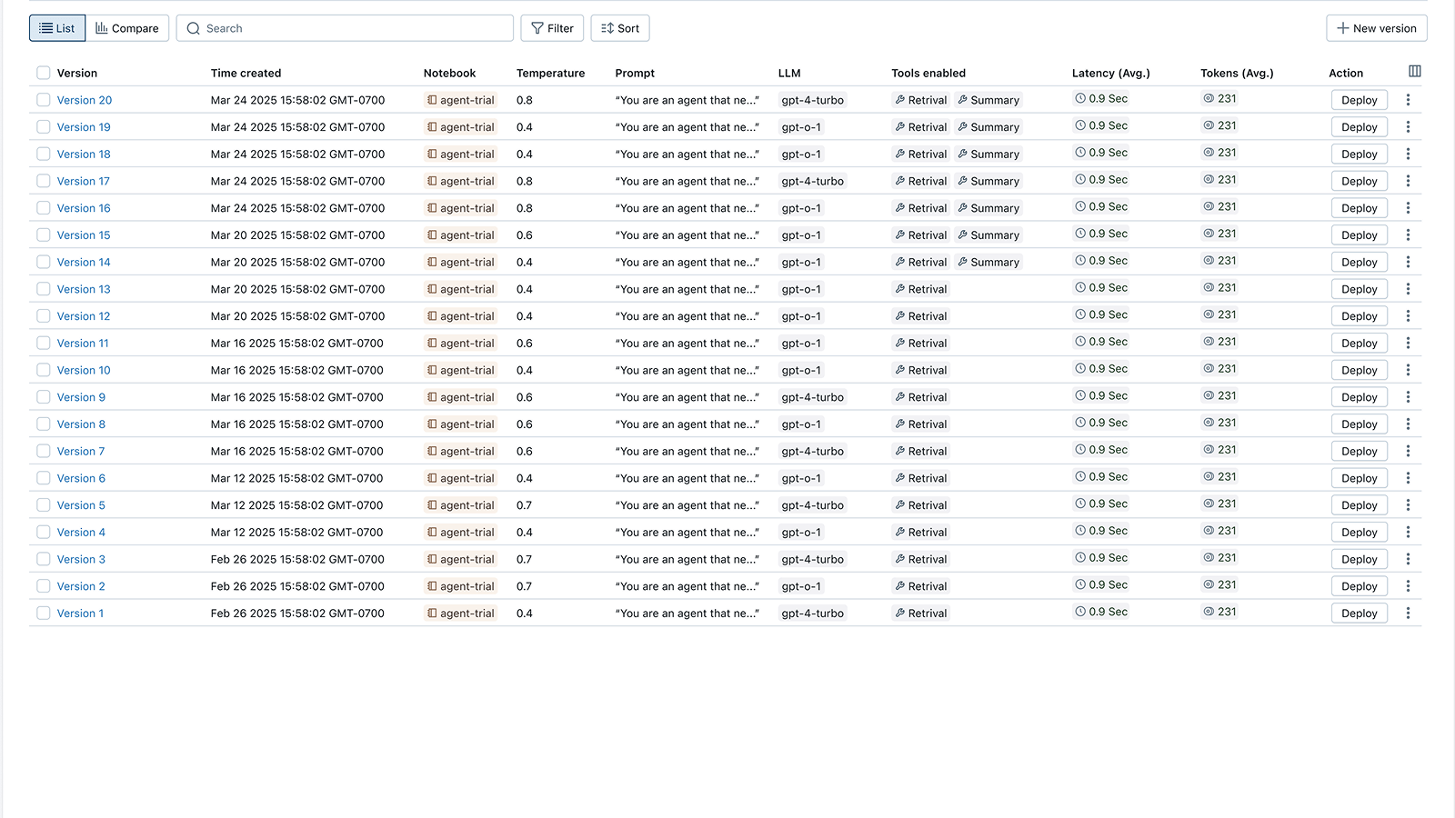Click the Retrival tool tag on Version 8
Viewport: 1455px width, 818px height.
[x=920, y=424]
